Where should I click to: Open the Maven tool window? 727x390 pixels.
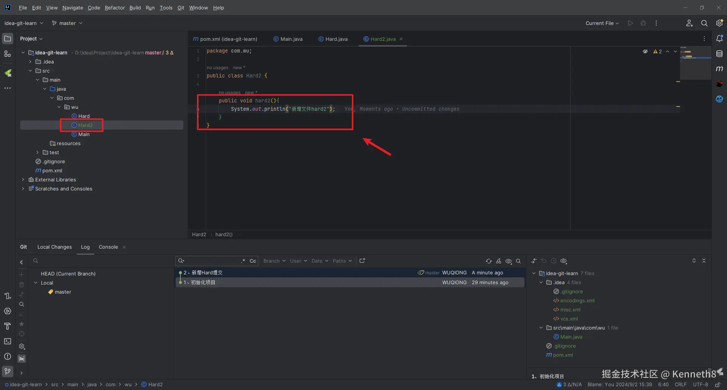tap(719, 69)
